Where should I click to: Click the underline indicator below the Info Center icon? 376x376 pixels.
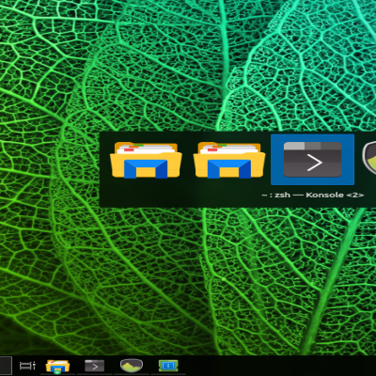(x=168, y=374)
